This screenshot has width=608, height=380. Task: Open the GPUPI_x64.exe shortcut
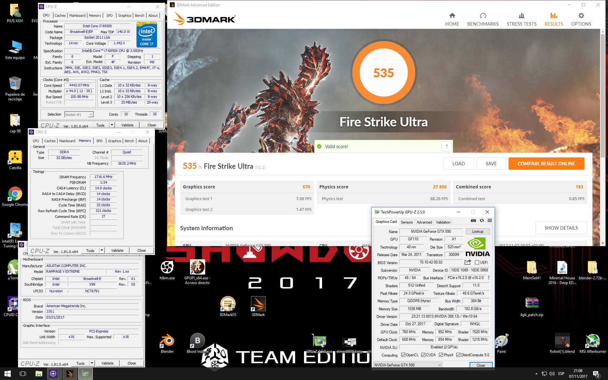point(197,272)
